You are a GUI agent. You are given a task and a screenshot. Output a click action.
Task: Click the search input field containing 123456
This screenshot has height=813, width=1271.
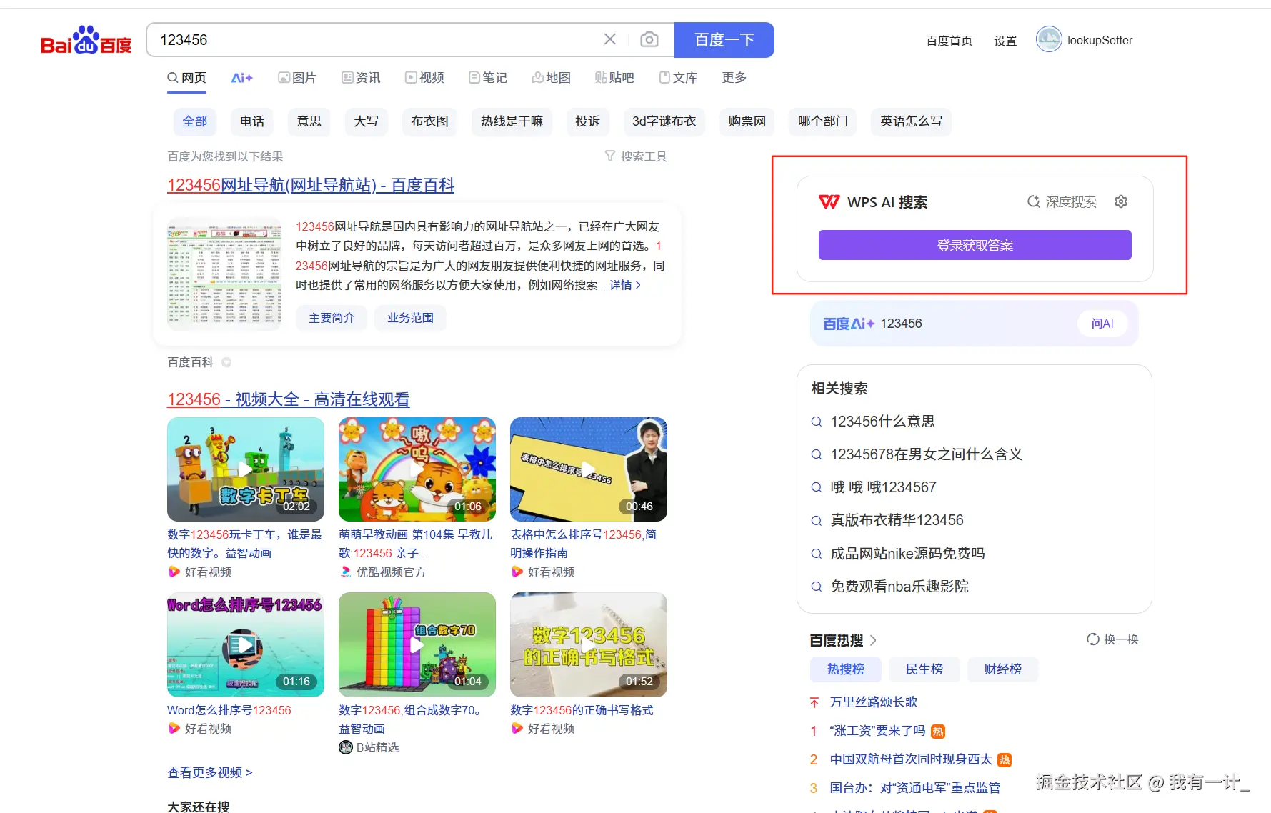(372, 40)
